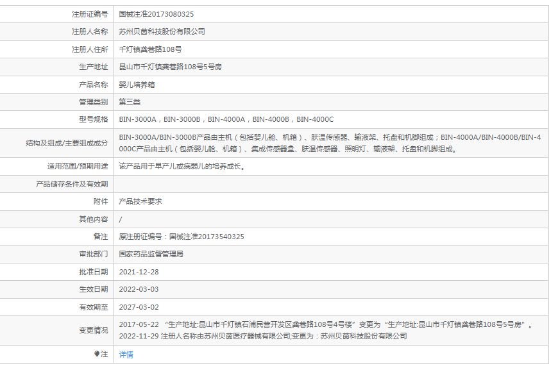Click the 注册人名称 label
The height and width of the screenshot is (368, 551).
[90, 31]
